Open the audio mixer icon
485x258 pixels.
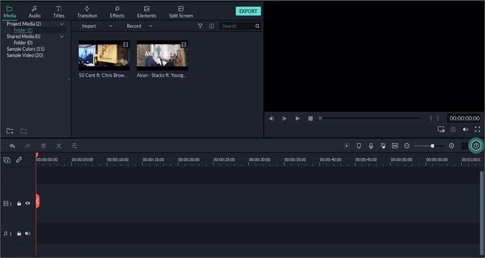(383, 146)
